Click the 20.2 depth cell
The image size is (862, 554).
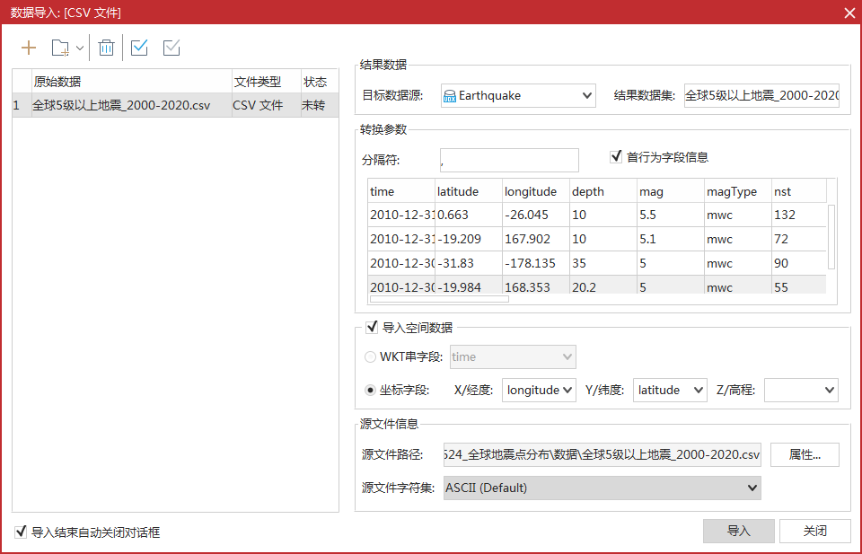pyautogui.click(x=603, y=286)
